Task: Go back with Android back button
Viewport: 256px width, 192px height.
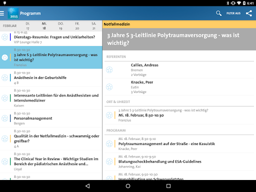Action: pyautogui.click(x=87, y=186)
